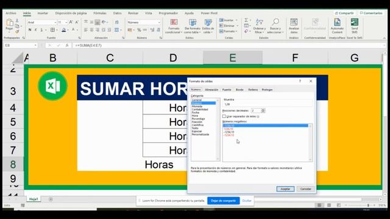This screenshot has width=390, height=219.
Task: Click the Pegar clipboard icon
Action: pos(10,23)
